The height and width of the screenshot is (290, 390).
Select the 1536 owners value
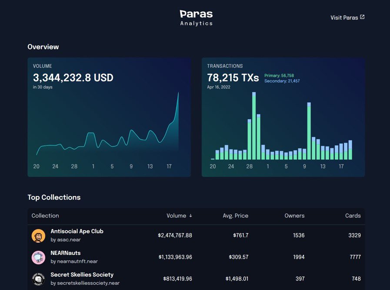(x=299, y=235)
